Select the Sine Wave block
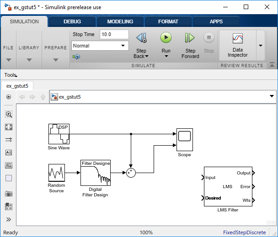278x237 pixels. 59,134
